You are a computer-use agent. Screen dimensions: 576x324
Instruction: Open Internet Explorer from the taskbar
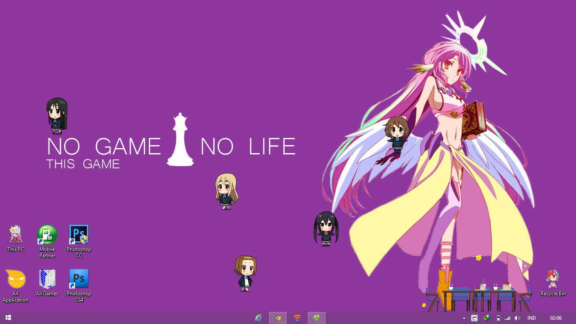pos(258,318)
